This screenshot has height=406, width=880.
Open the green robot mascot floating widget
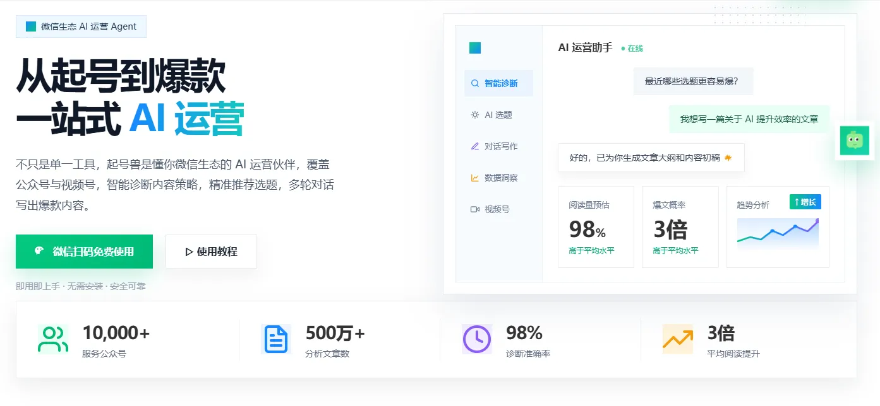tap(854, 141)
